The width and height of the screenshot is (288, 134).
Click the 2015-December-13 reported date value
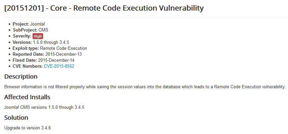click(63, 54)
